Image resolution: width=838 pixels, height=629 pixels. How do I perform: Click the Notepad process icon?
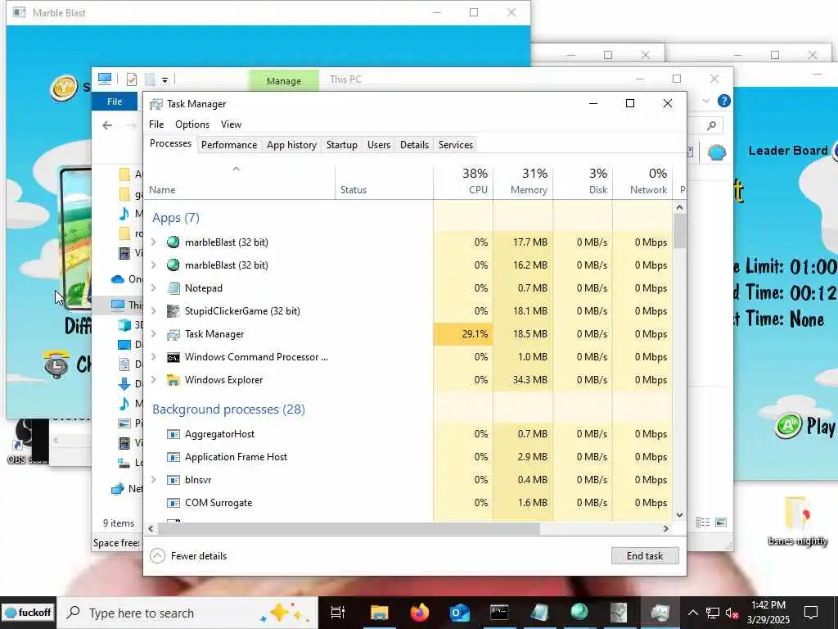[173, 288]
